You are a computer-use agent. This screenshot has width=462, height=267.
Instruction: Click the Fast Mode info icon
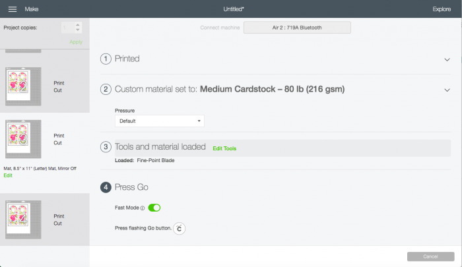(x=143, y=208)
